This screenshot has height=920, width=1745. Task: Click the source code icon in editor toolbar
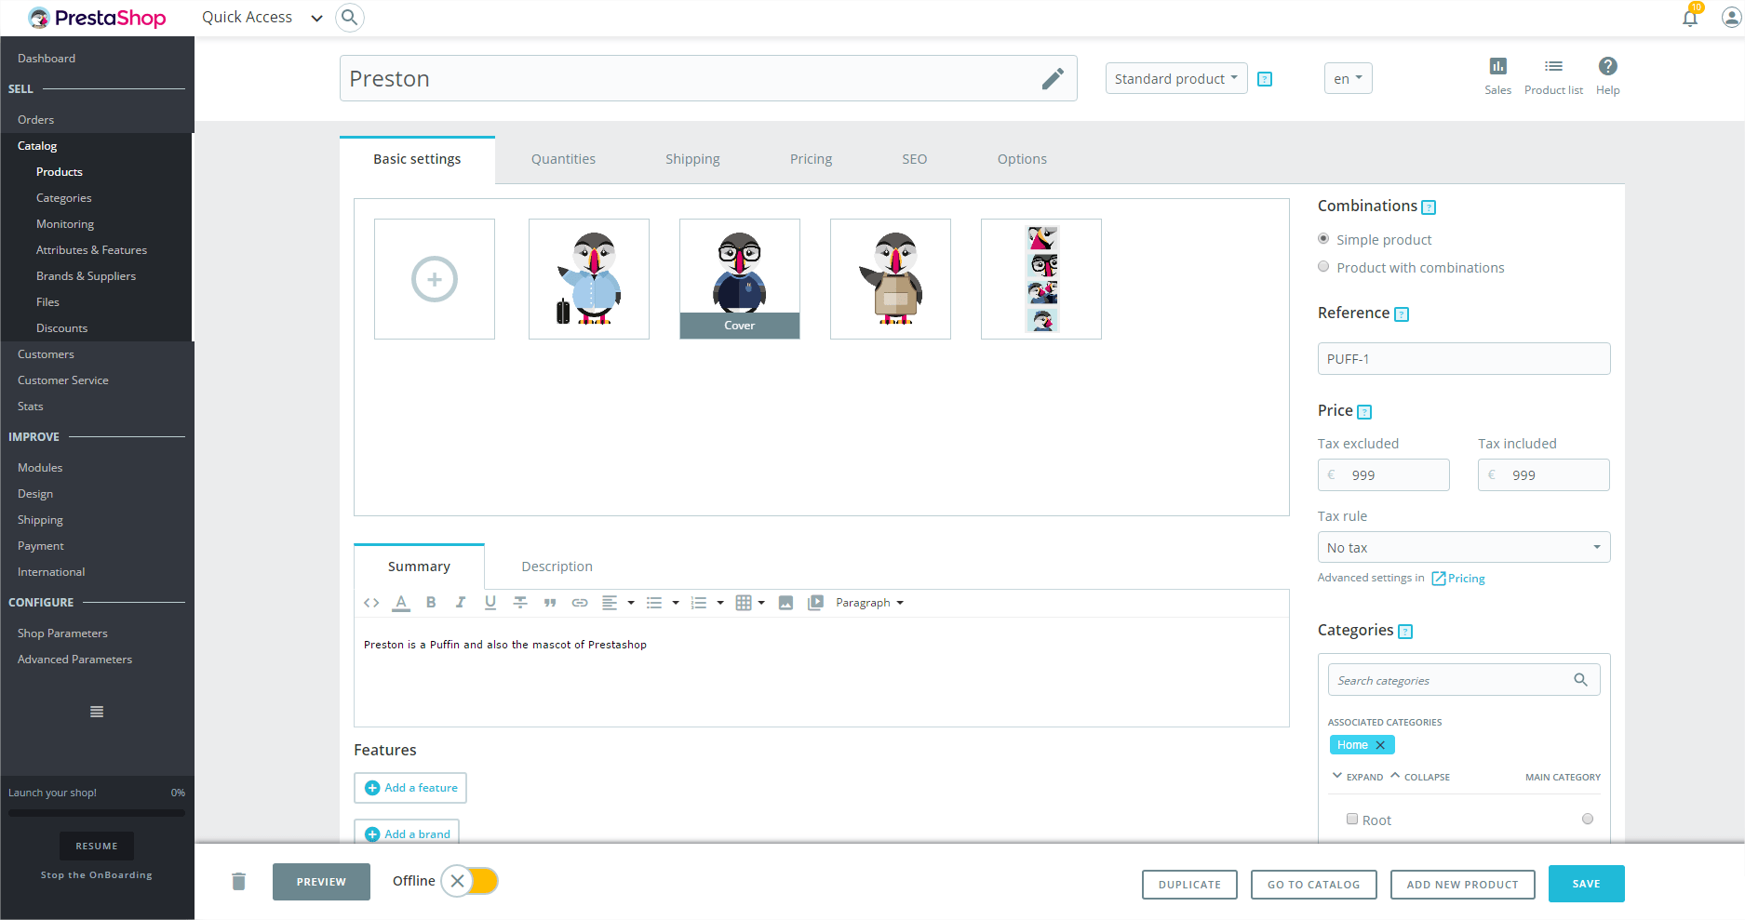[x=371, y=603]
